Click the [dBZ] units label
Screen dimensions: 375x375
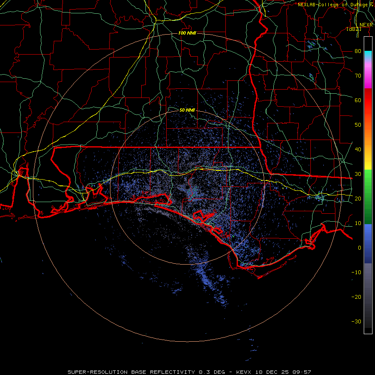click(x=354, y=29)
